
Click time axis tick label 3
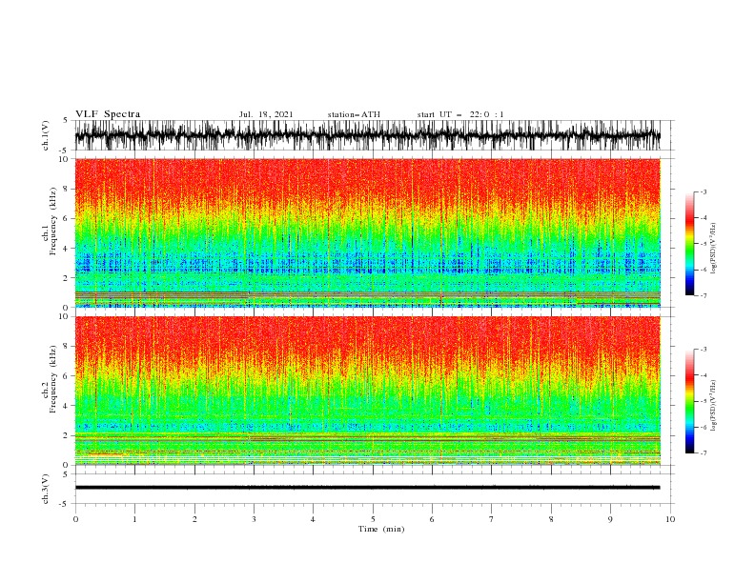pos(254,519)
